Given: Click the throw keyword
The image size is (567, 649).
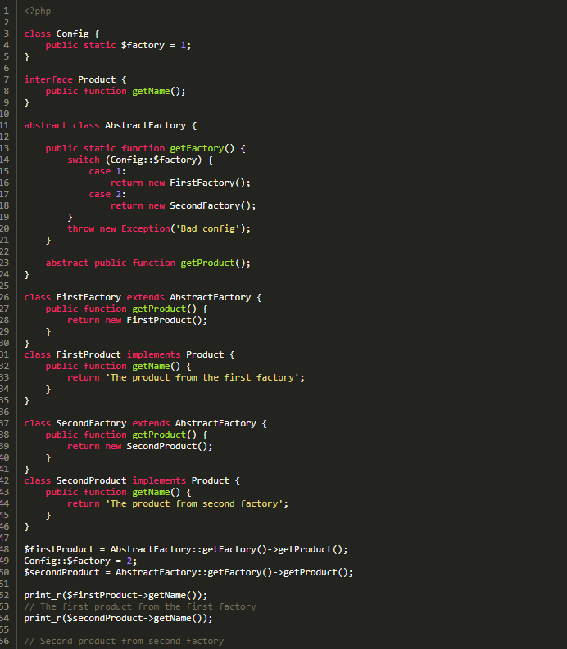Looking at the screenshot, I should click(x=80, y=228).
